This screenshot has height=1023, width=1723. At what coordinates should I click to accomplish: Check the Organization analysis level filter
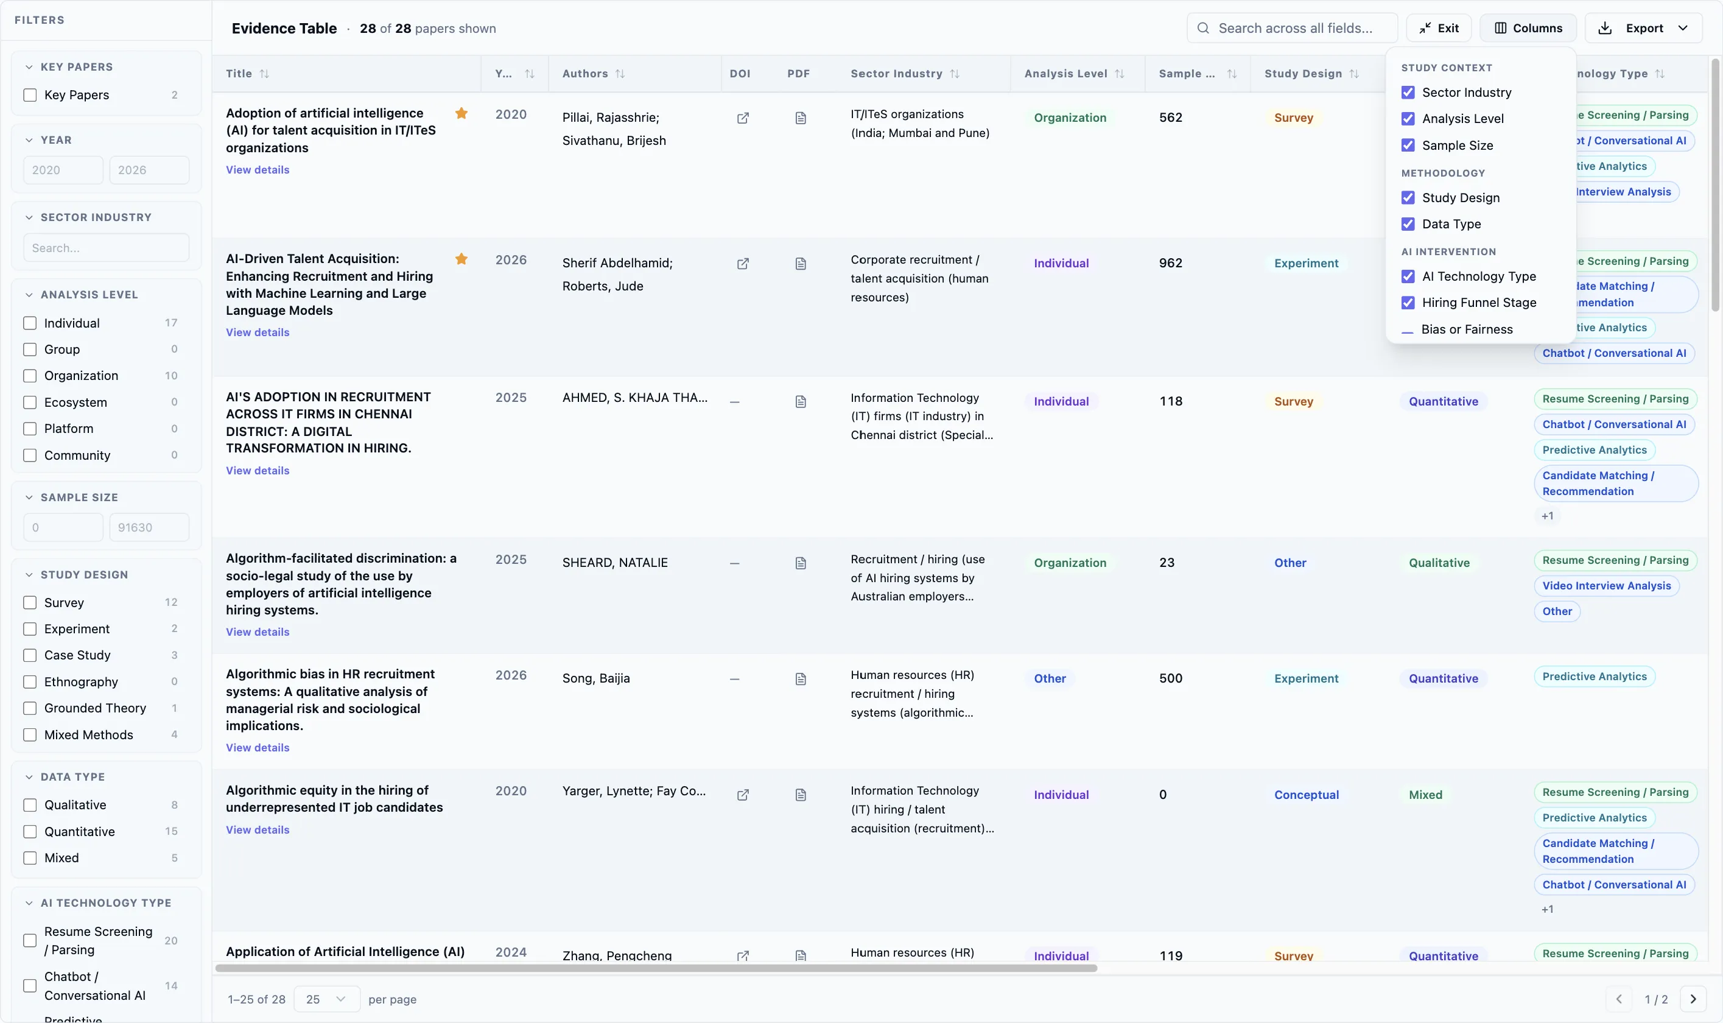[30, 376]
